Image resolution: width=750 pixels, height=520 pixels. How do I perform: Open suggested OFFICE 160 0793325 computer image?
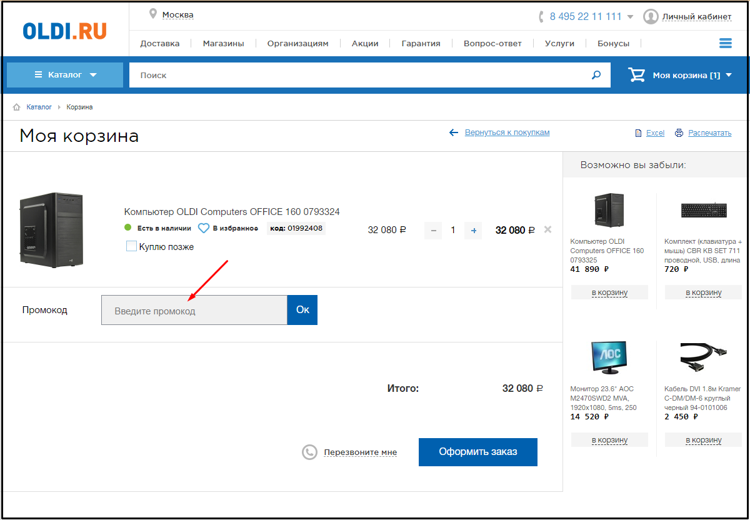point(609,210)
